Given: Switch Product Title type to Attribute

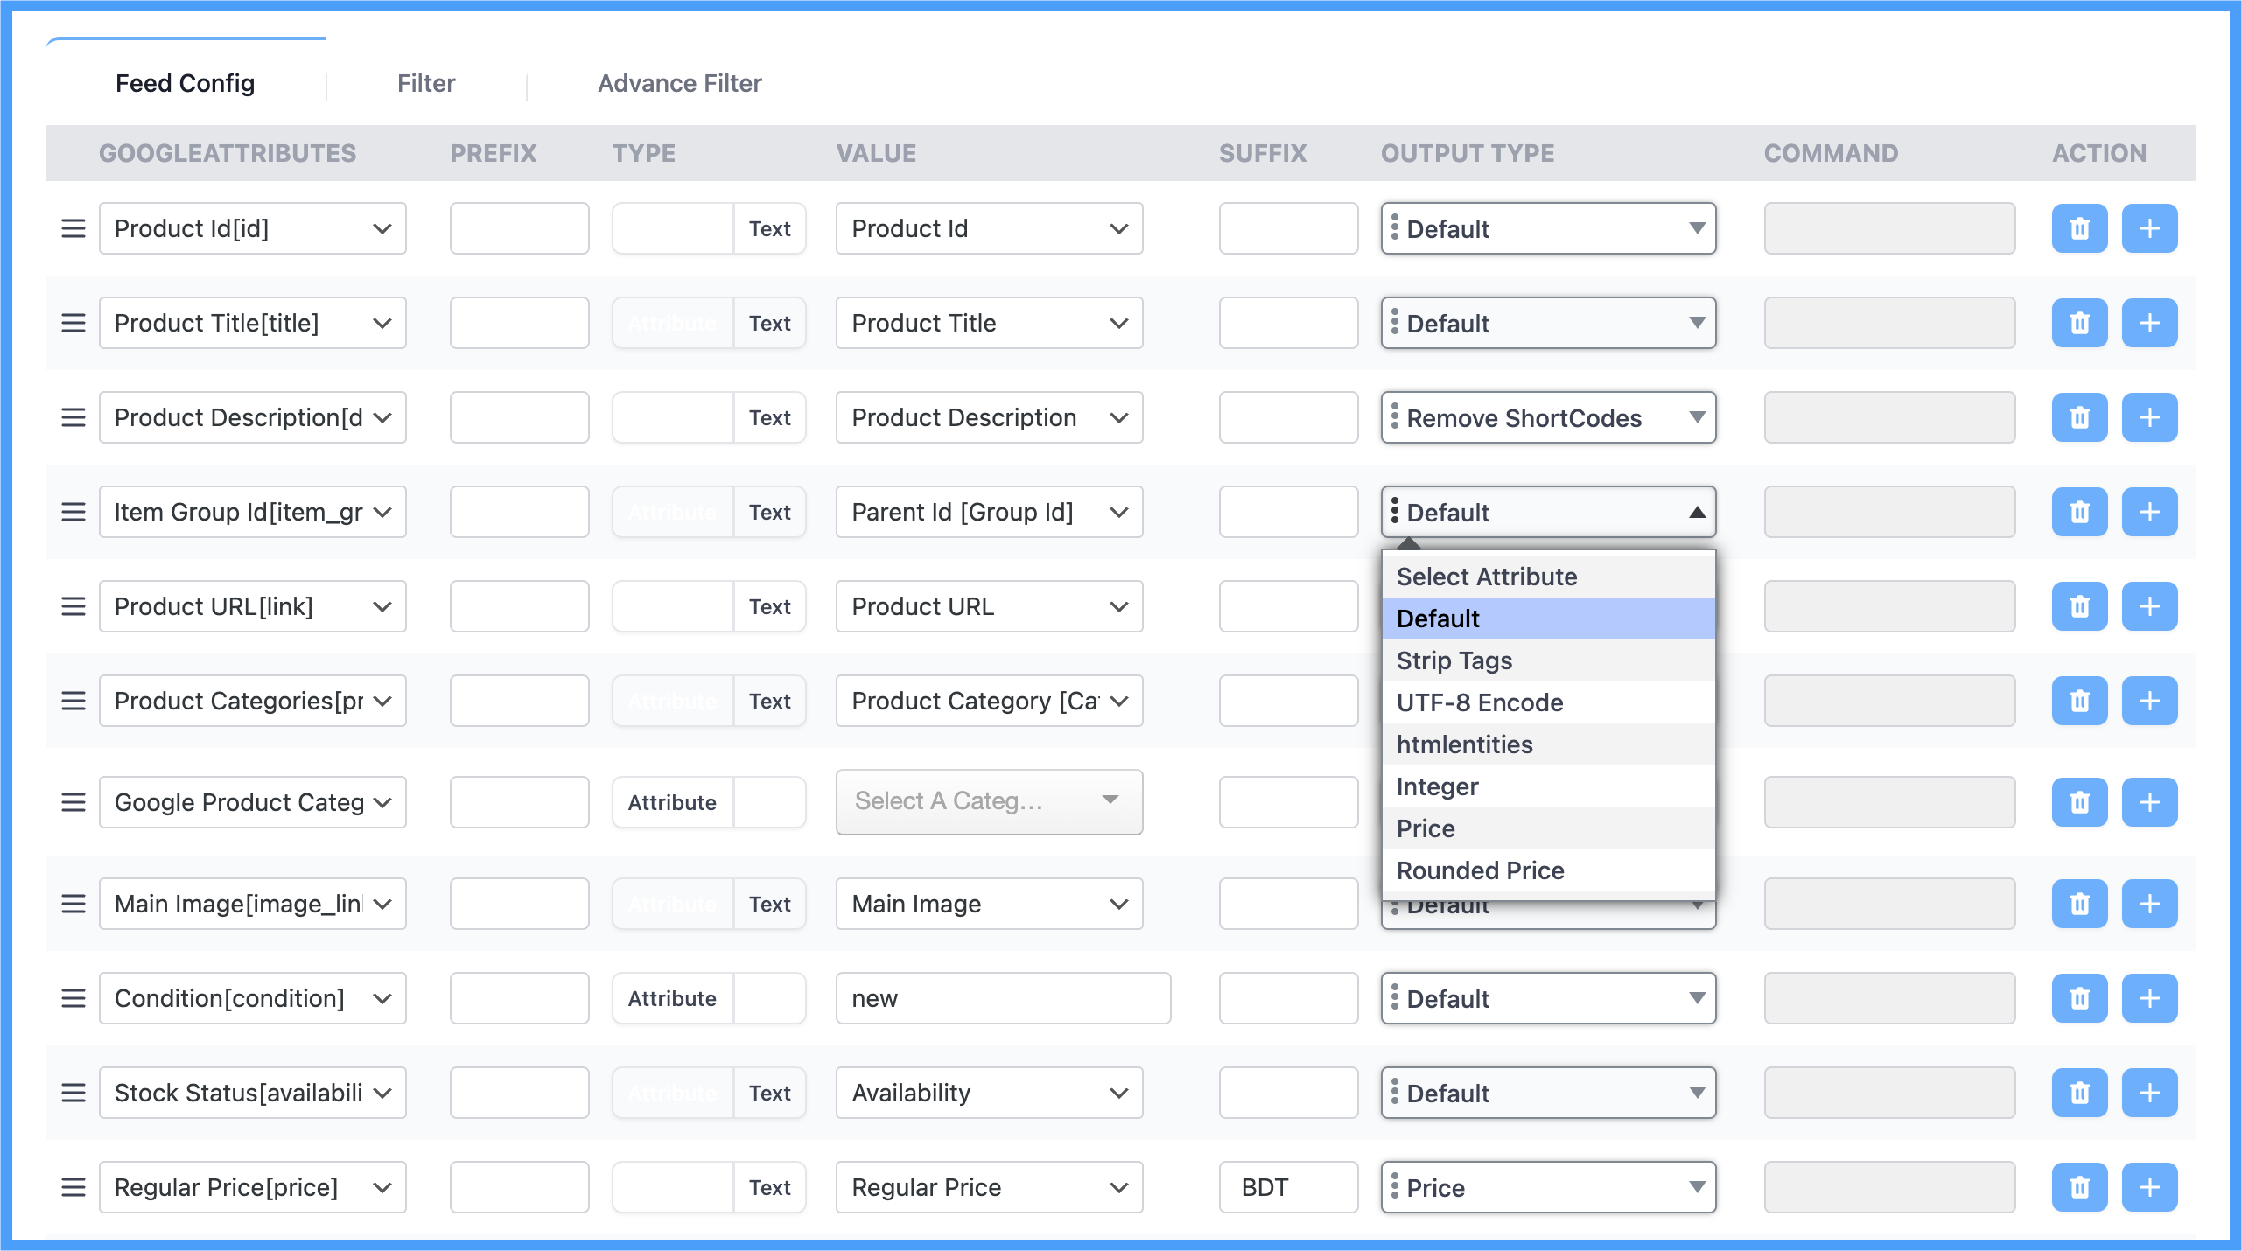Looking at the screenshot, I should [672, 323].
